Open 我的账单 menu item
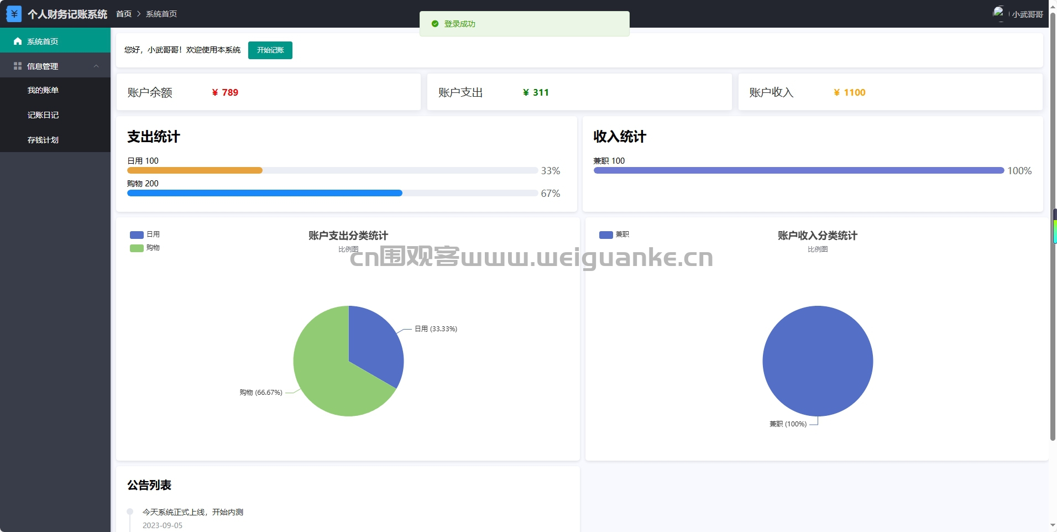The image size is (1057, 532). pos(55,90)
